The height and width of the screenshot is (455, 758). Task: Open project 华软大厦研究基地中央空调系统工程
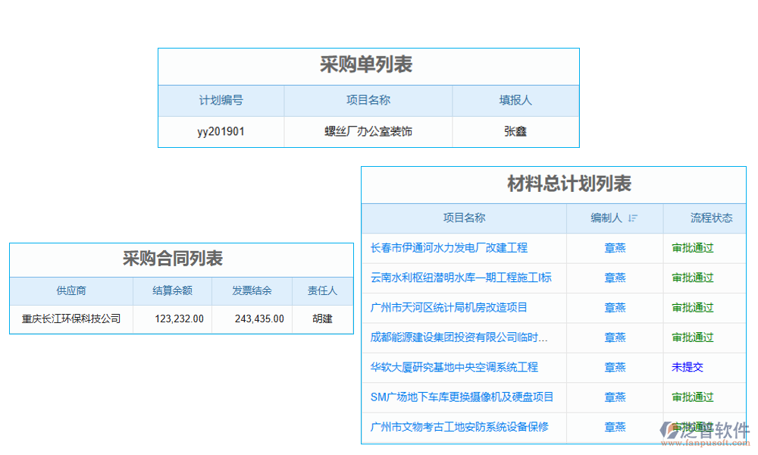pyautogui.click(x=460, y=367)
